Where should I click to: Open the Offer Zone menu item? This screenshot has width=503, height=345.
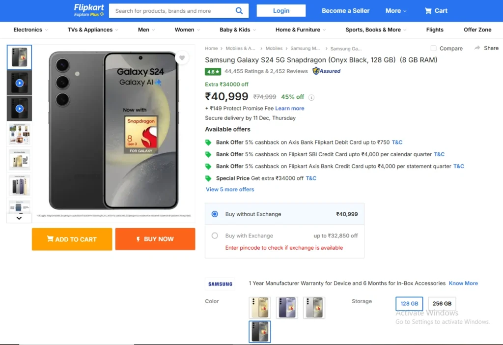click(477, 29)
